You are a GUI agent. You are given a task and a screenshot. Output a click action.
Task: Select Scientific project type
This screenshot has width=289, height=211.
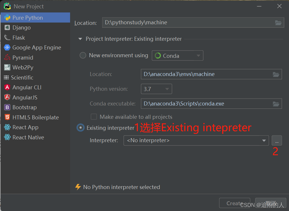point(35,77)
